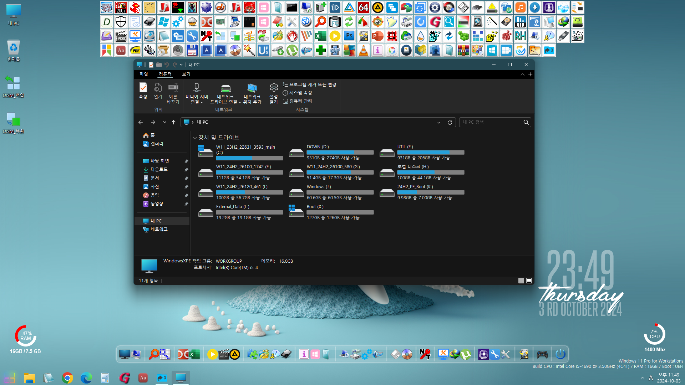This screenshot has width=685, height=385.
Task: Open the orange music note icon
Action: pyautogui.click(x=520, y=7)
